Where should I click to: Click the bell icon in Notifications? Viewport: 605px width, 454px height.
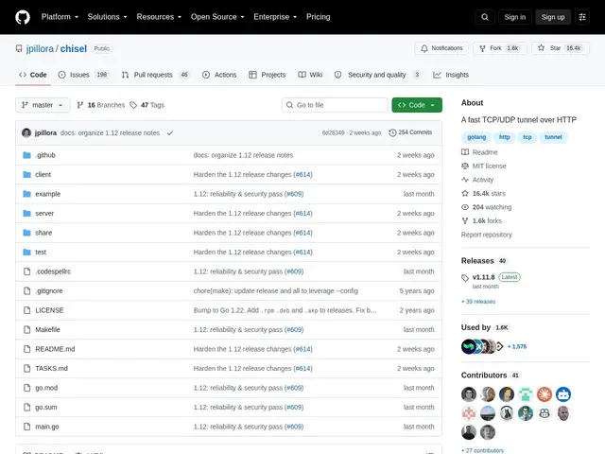424,48
